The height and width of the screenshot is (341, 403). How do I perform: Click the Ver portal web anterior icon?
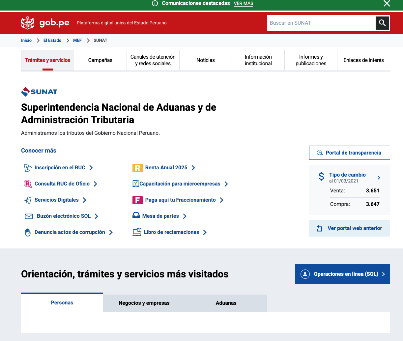pyautogui.click(x=319, y=228)
